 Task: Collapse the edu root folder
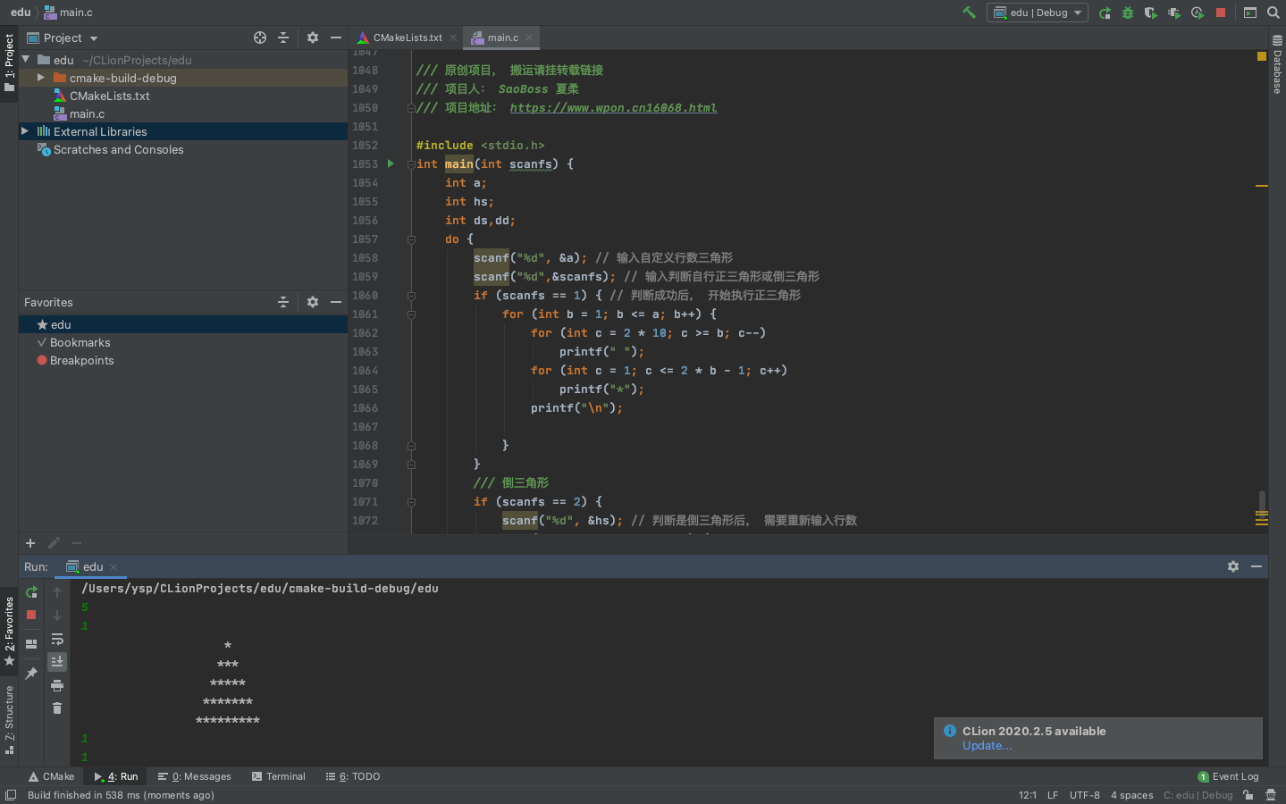click(x=26, y=60)
